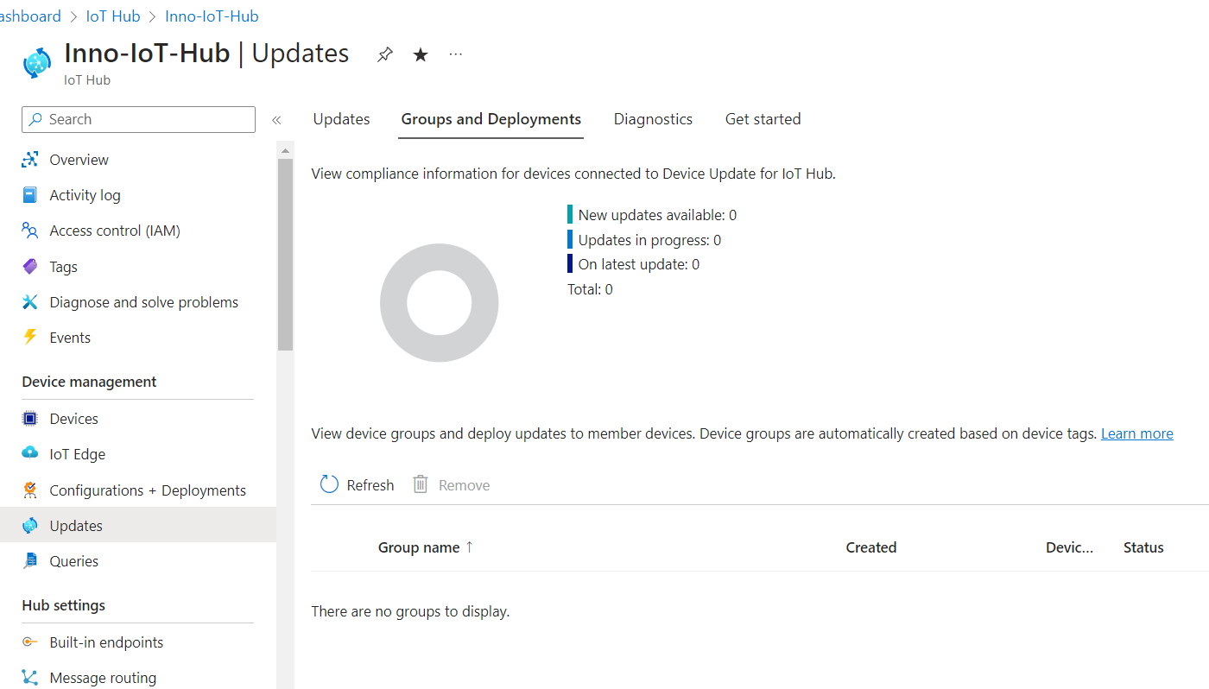Click the gray compliance donut chart

(440, 303)
